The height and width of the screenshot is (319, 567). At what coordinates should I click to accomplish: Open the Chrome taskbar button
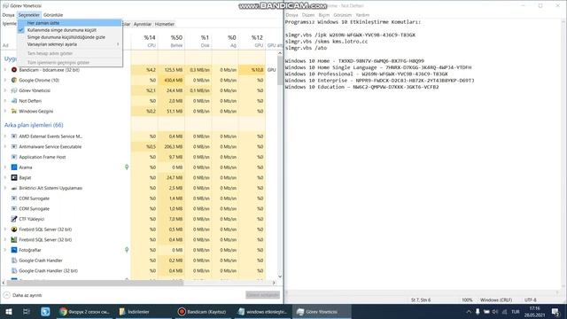click(x=85, y=311)
